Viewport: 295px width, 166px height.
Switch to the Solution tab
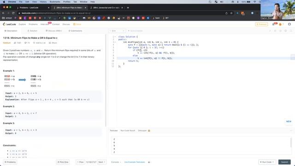point(32,31)
